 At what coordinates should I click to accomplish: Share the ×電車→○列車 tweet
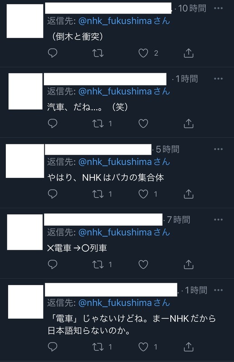pos(188,264)
